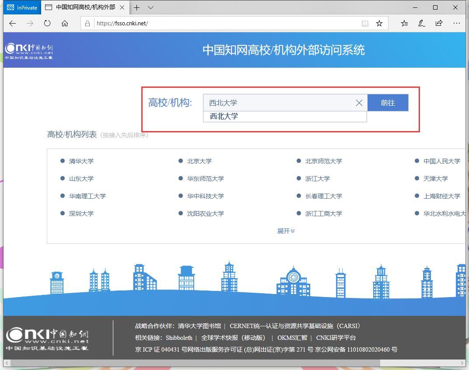Expand more universities with 展开
Image resolution: width=469 pixels, height=370 pixels.
coord(285,231)
